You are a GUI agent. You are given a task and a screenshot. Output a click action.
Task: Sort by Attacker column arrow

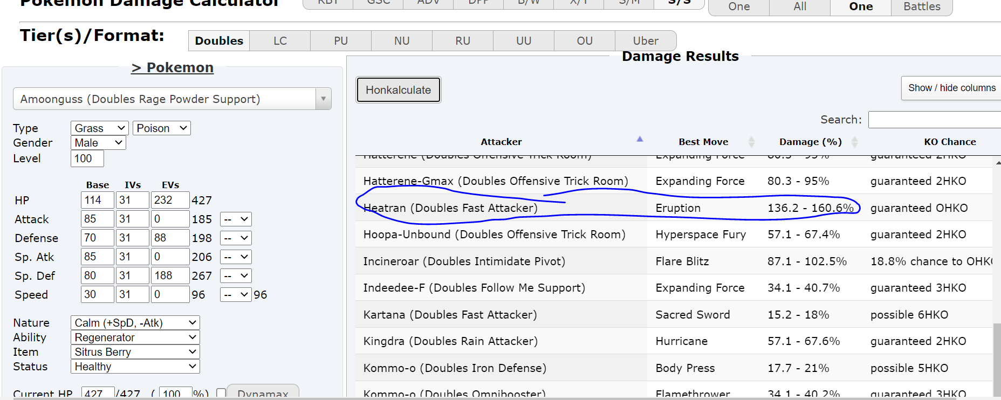coord(640,139)
